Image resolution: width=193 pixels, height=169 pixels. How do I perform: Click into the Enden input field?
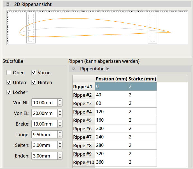click(44, 156)
